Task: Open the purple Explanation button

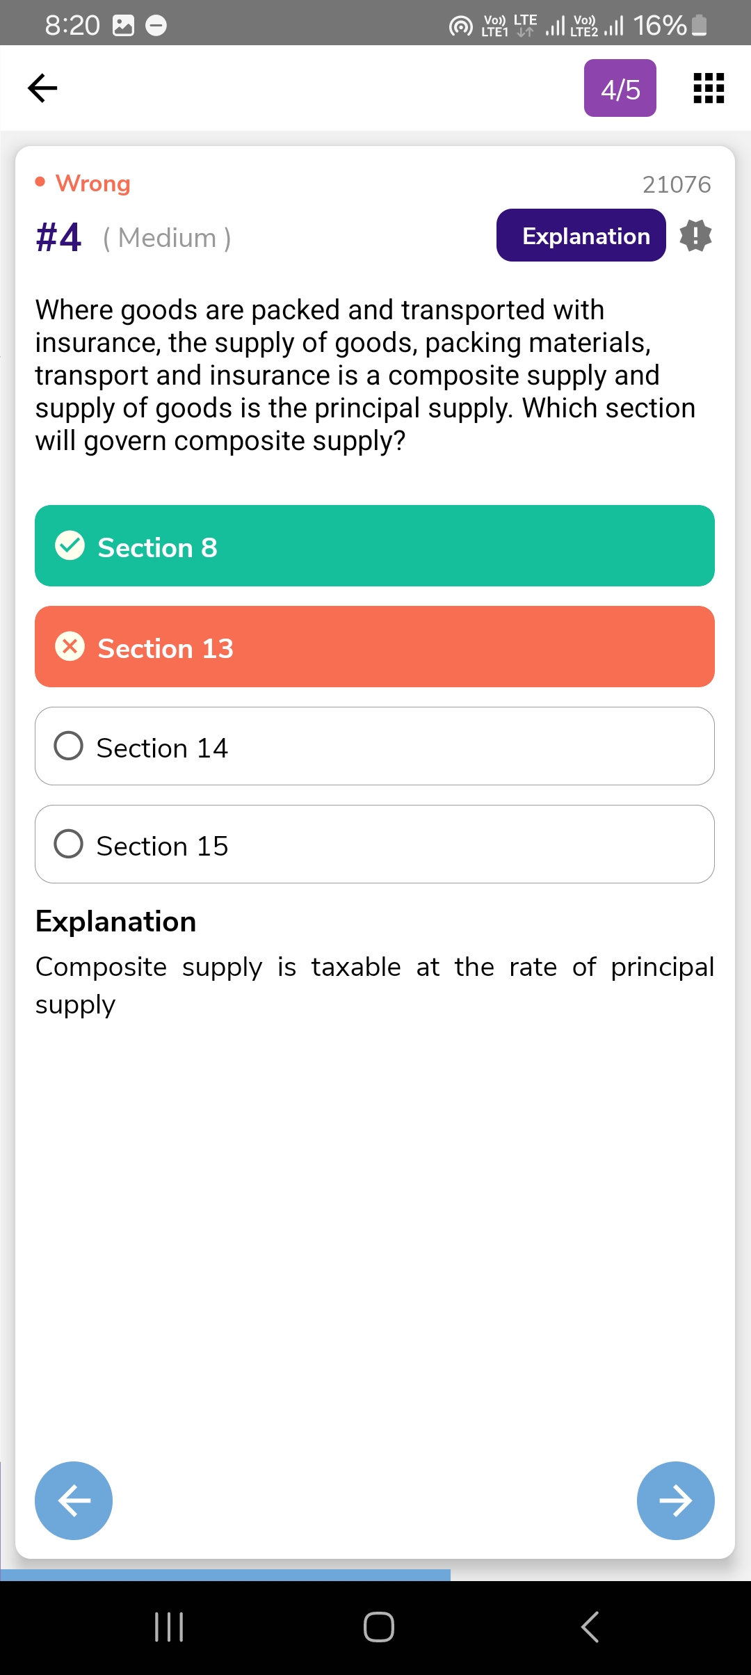Action: (x=581, y=236)
